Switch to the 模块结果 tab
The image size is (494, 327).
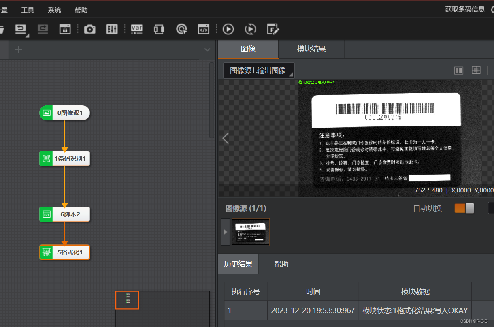coord(311,49)
